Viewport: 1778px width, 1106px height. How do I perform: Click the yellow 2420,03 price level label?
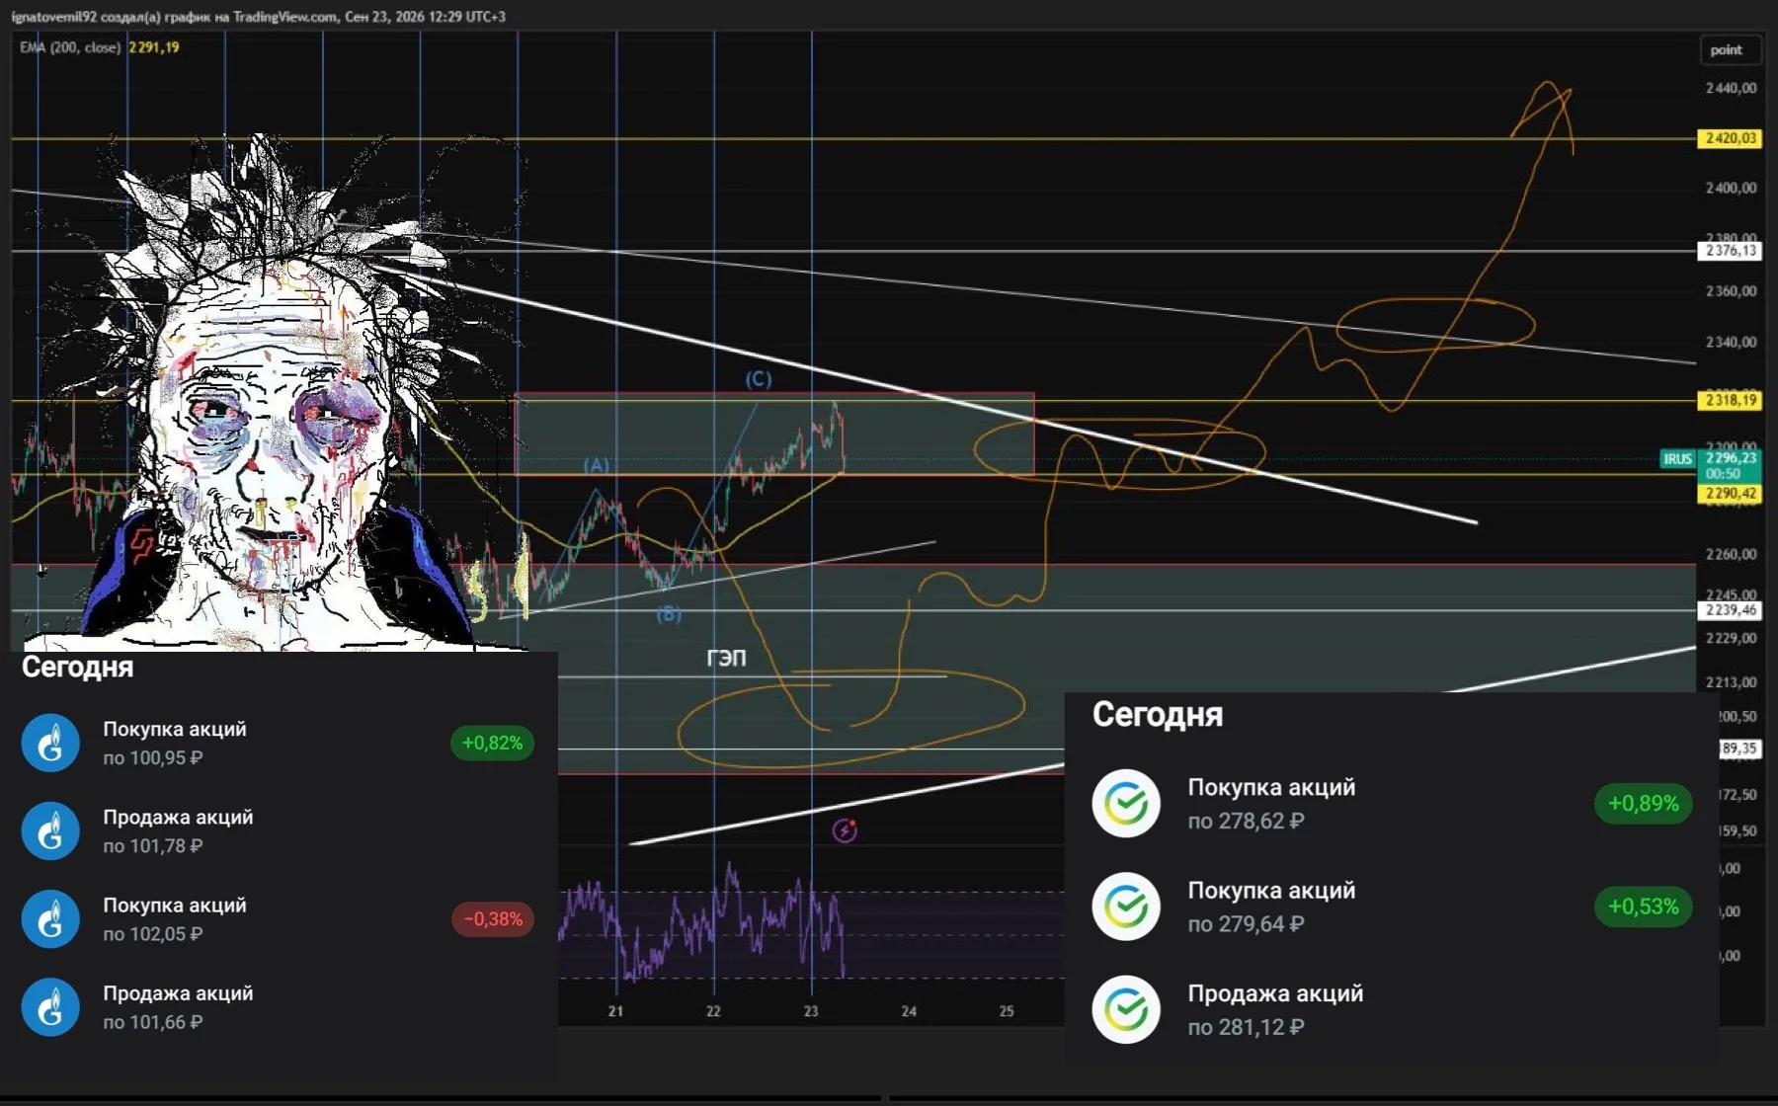click(1731, 138)
